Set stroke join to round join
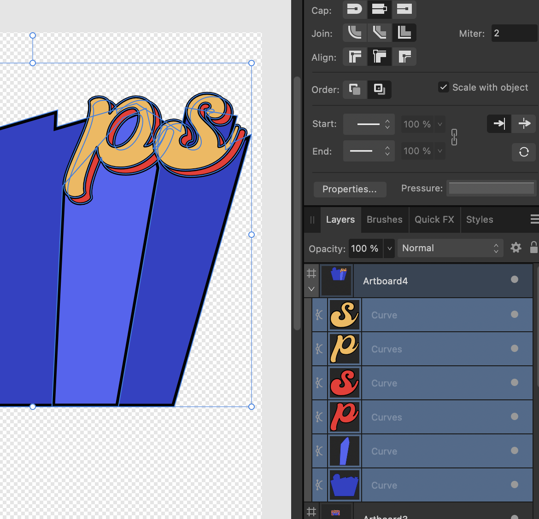The image size is (539, 519). pos(355,33)
